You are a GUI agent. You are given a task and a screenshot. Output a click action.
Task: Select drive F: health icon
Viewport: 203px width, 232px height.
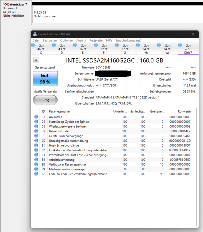(x=96, y=45)
